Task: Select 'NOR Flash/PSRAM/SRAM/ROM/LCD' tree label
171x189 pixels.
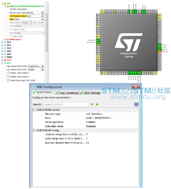Action: (x=27, y=6)
